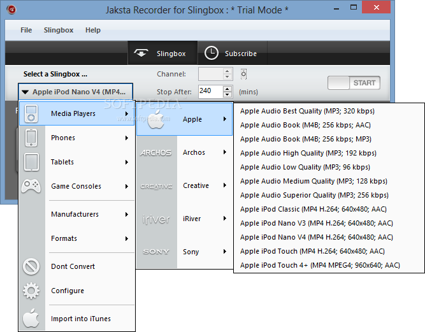Expand the Manufacturers submenu arrow
Image resolution: width=425 pixels, height=332 pixels.
point(127,214)
